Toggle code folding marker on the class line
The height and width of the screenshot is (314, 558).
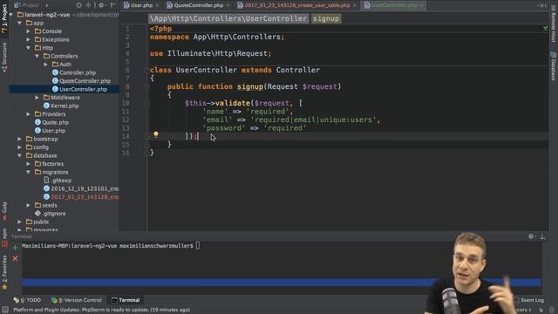tap(146, 70)
